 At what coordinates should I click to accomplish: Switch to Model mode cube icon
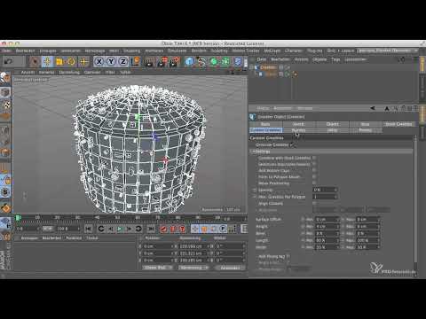pyautogui.click(x=5, y=92)
